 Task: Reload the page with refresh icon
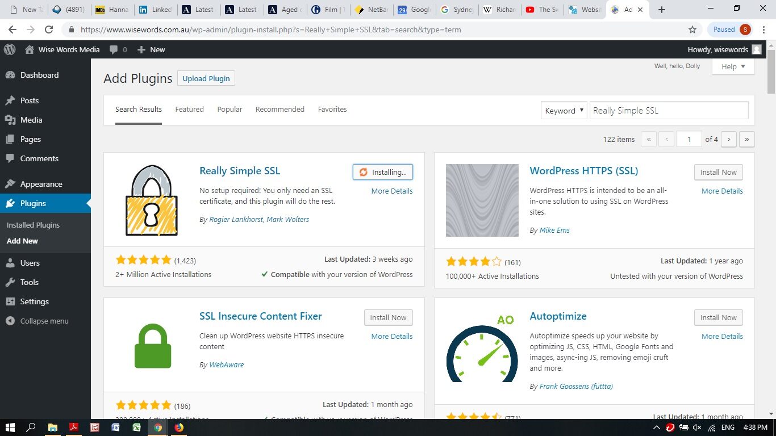tap(49, 30)
